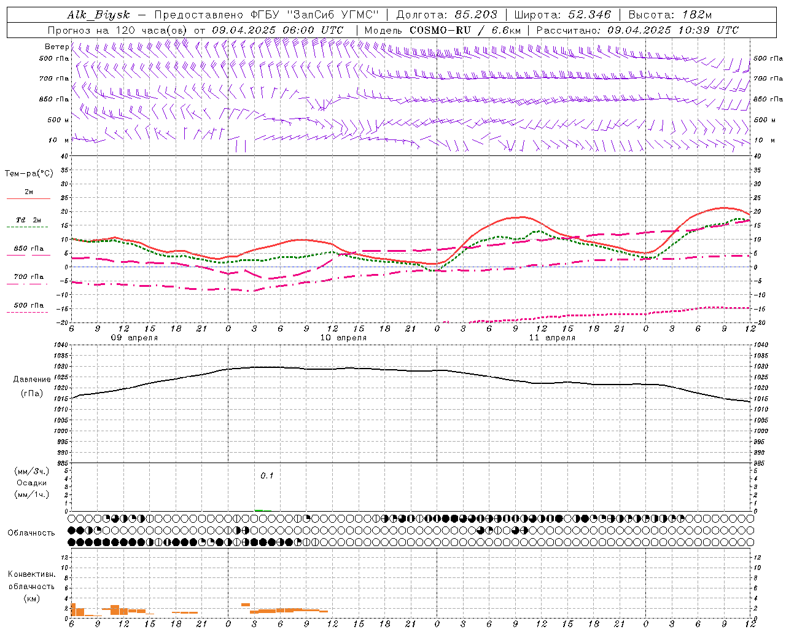Click the Облачность row label
The width and height of the screenshot is (786, 629).
click(31, 533)
